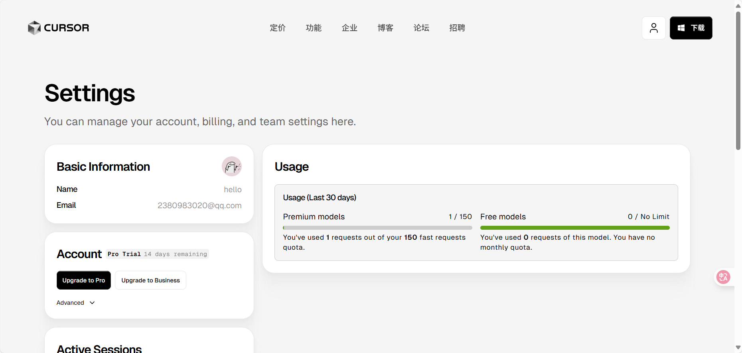Click the scrollbar down arrow
This screenshot has width=742, height=353.
[738, 348]
